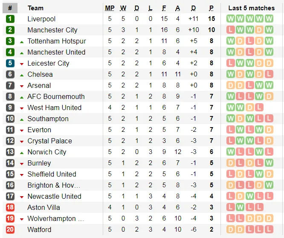Screen dimensions: 284x238
Task: Click the blue rank 5 badge
Action: click(10, 63)
